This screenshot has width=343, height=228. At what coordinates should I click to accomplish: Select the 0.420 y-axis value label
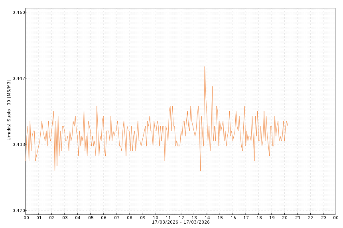[18, 210]
